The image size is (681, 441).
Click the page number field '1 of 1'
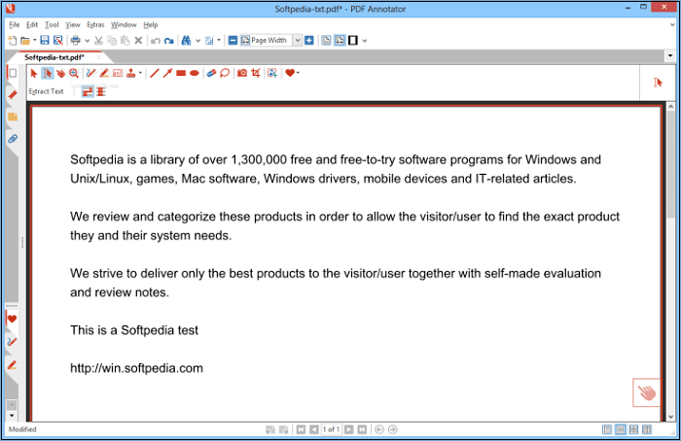(331, 429)
